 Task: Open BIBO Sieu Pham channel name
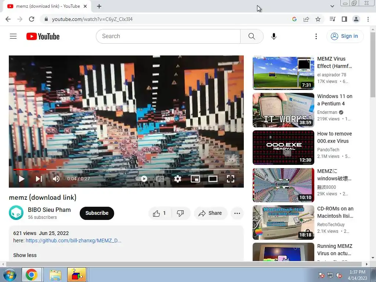50,210
